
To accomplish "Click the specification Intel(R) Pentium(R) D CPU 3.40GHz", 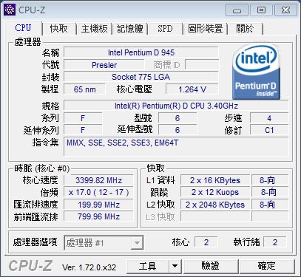I will point(176,106).
